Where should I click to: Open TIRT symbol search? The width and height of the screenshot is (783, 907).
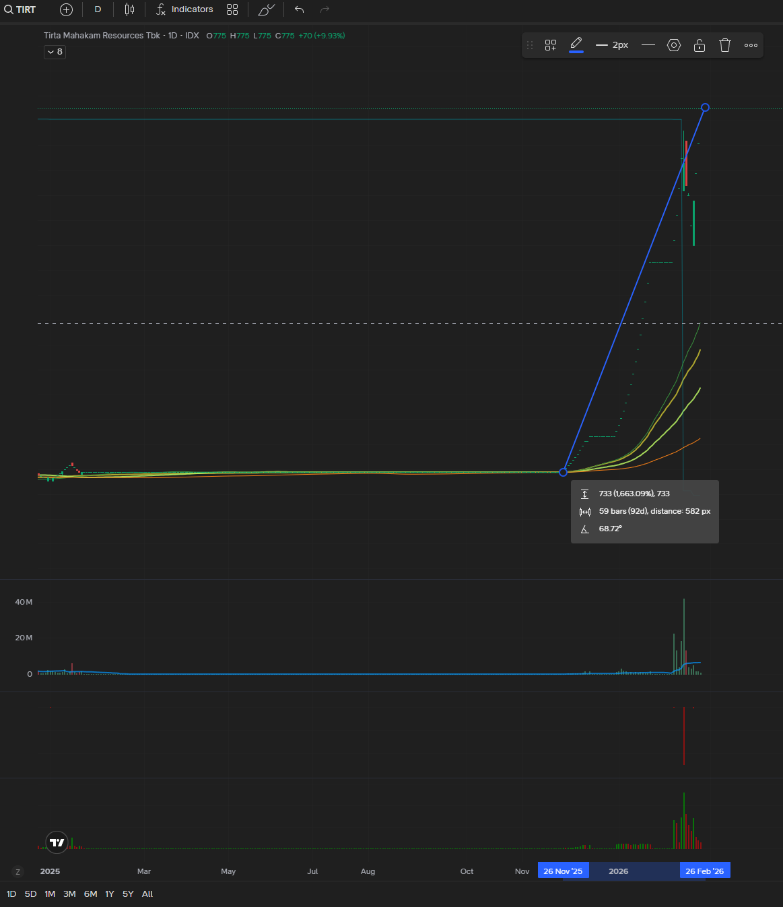click(x=20, y=9)
